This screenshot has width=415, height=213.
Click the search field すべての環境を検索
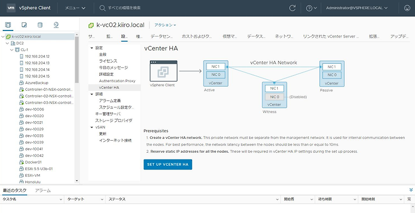(x=124, y=8)
